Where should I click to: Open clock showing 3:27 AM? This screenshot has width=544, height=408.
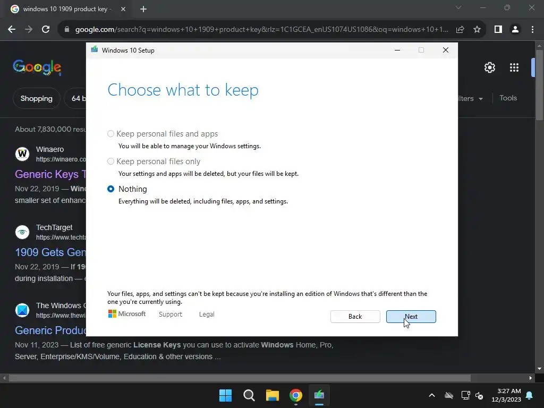(x=506, y=395)
